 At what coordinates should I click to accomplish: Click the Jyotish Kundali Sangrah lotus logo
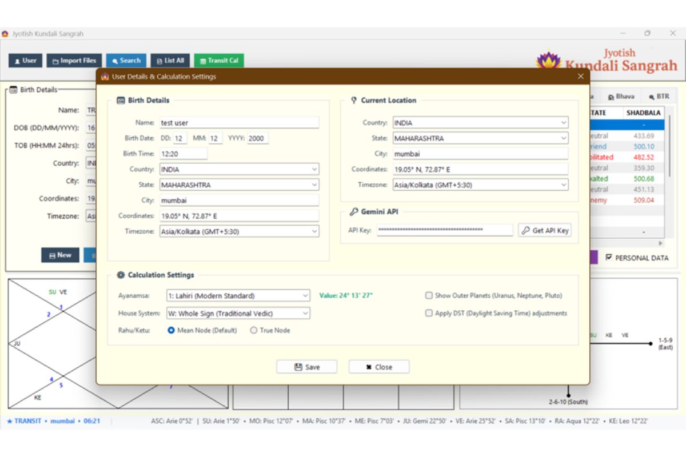(x=549, y=61)
